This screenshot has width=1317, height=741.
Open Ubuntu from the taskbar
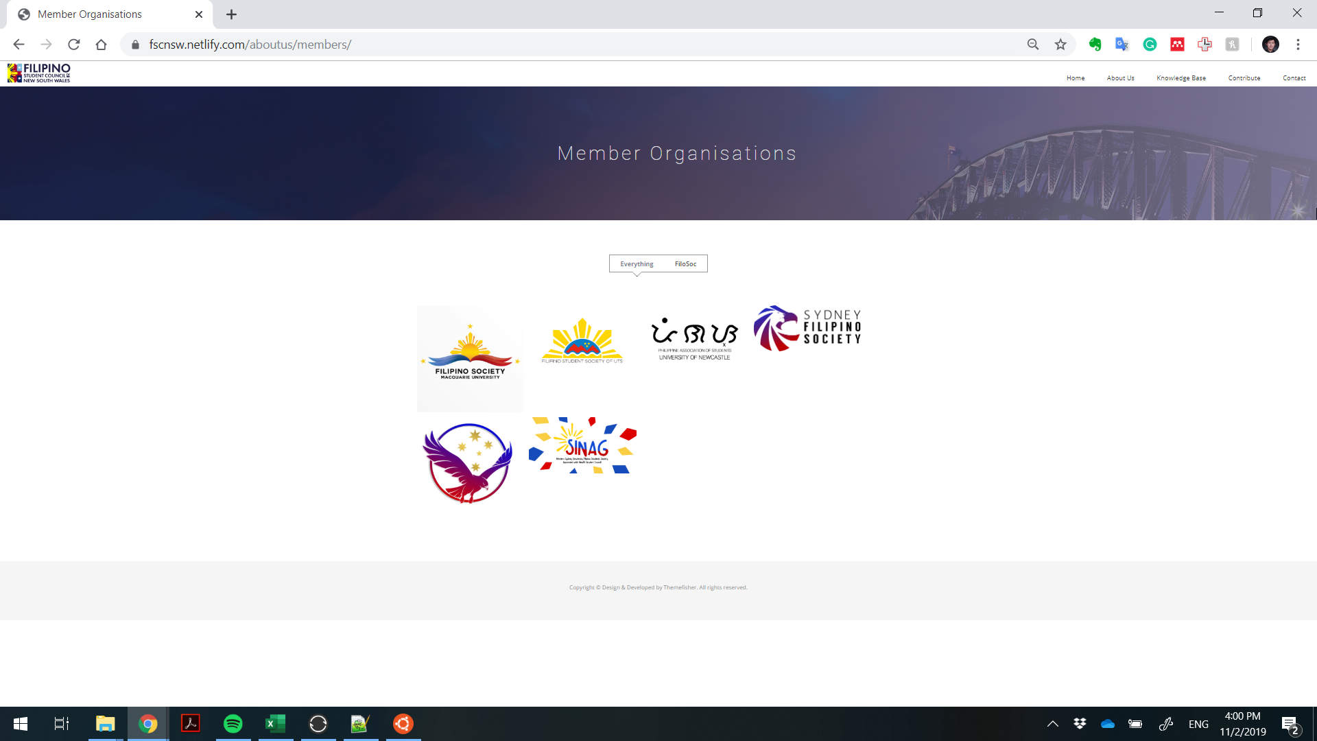point(403,724)
